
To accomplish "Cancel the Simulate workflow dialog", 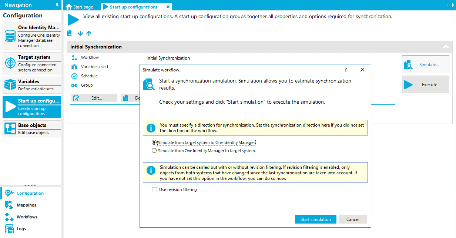I will point(353,219).
